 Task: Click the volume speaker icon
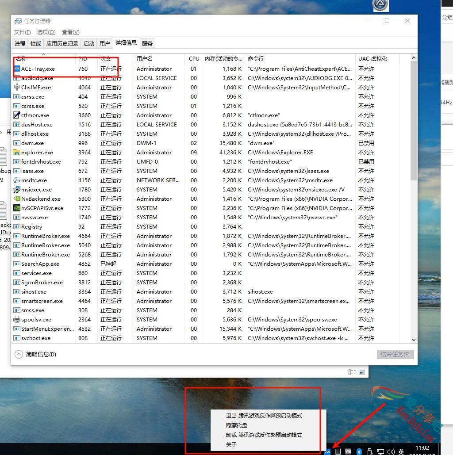pos(391,451)
